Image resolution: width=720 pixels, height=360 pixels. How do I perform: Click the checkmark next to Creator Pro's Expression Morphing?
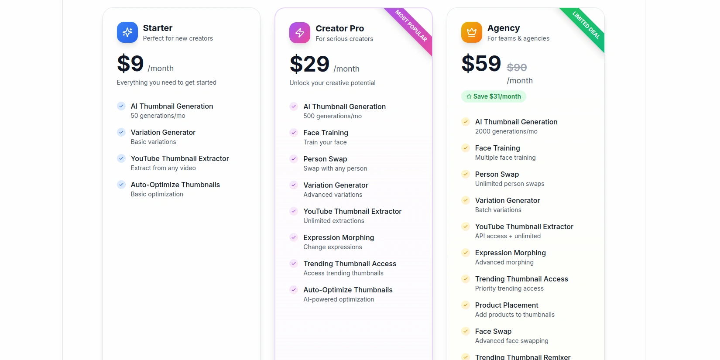click(294, 237)
